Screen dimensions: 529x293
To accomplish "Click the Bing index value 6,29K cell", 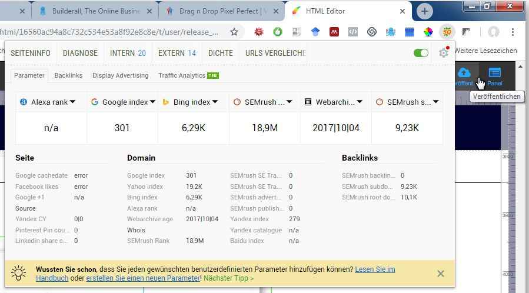I will coord(194,128).
